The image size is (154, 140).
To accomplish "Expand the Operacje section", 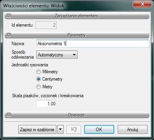I will click(9, 115).
